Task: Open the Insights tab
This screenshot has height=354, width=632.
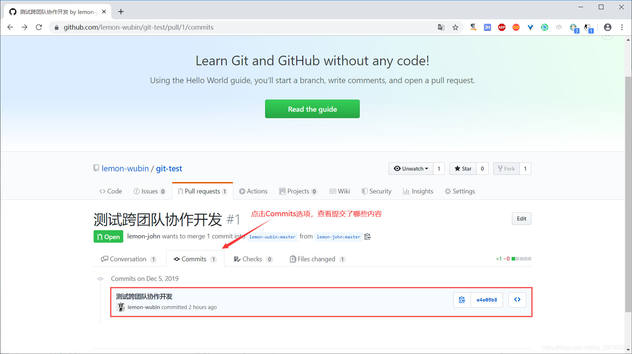Action: pos(418,191)
